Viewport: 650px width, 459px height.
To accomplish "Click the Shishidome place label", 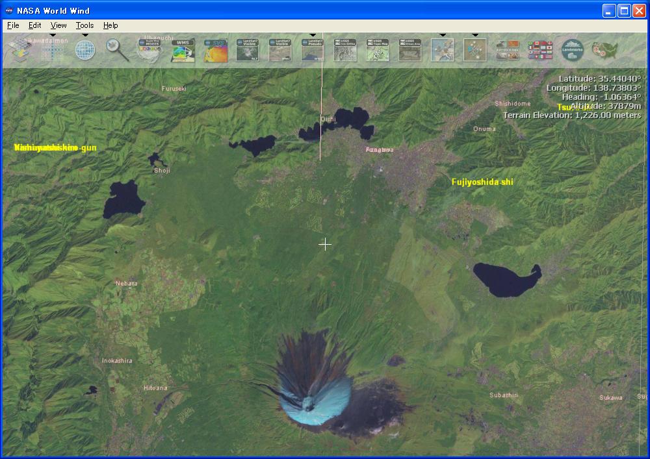I will coord(513,103).
